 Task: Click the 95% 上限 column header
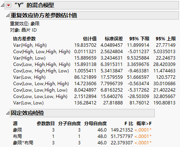[166, 39]
